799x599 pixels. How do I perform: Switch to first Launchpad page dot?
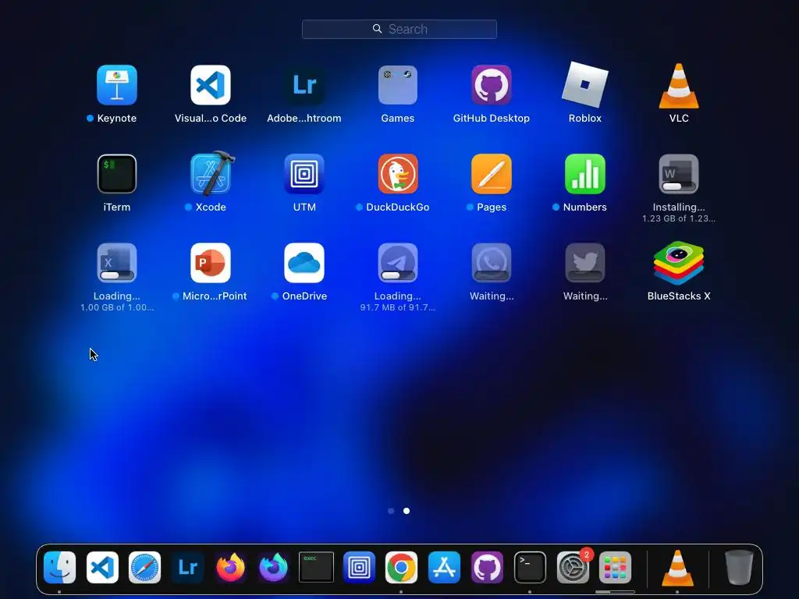pyautogui.click(x=391, y=511)
